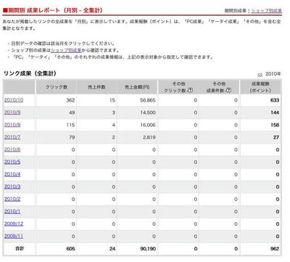Select the 成果報酬(ポイント) column header
290x262 pixels.
pyautogui.click(x=260, y=87)
